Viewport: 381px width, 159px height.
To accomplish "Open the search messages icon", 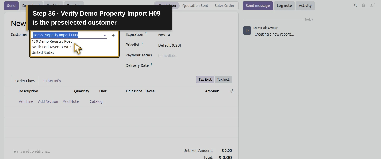I will [356, 6].
